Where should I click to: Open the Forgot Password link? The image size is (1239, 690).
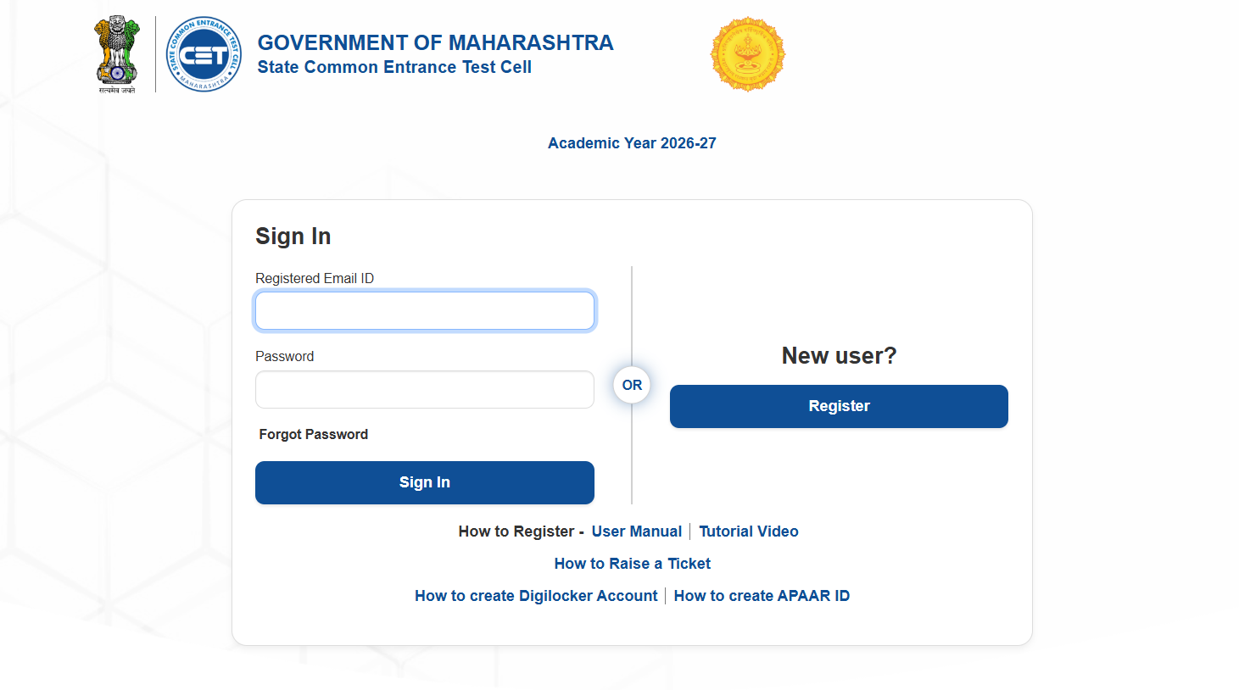coord(314,434)
